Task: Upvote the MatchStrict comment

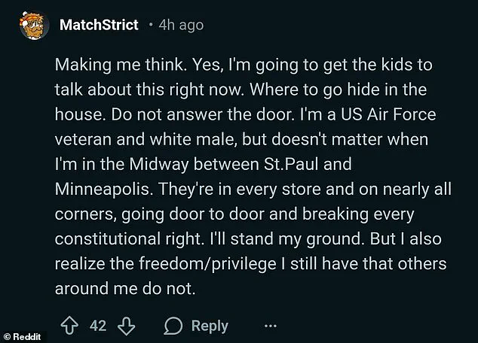Action: click(70, 326)
